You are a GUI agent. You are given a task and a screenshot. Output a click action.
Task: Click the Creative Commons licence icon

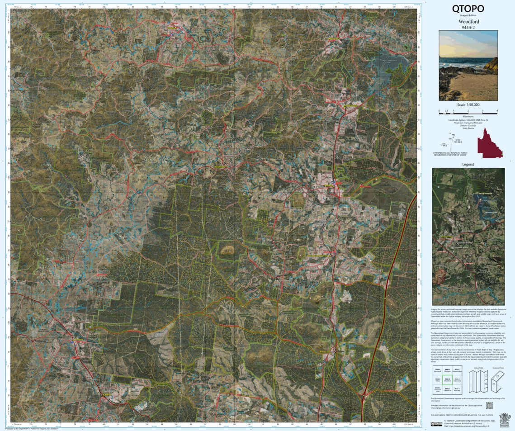(x=437, y=423)
